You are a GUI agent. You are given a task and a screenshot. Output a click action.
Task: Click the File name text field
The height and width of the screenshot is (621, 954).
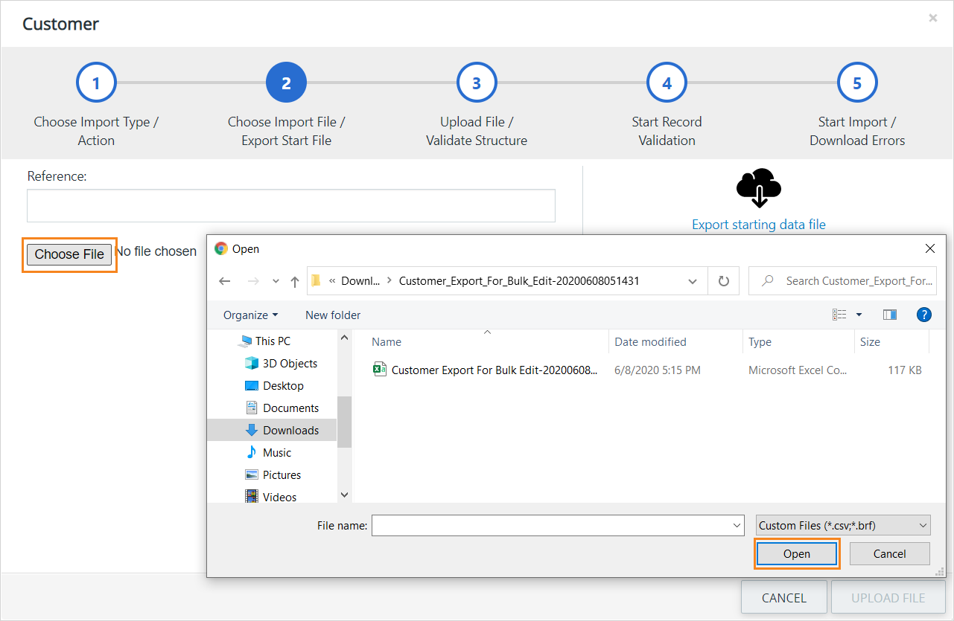[x=551, y=525]
